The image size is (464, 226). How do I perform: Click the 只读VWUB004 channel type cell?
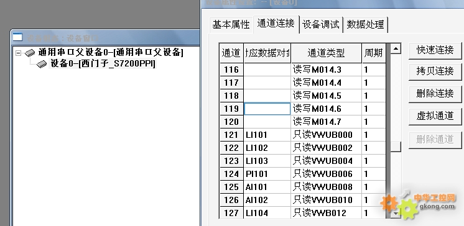[326, 161]
